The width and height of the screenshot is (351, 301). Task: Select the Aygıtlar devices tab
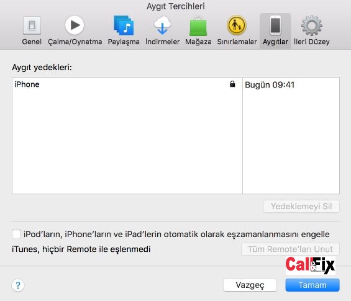pos(275,30)
